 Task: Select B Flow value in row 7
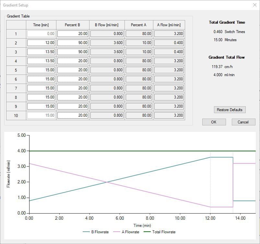107,88
